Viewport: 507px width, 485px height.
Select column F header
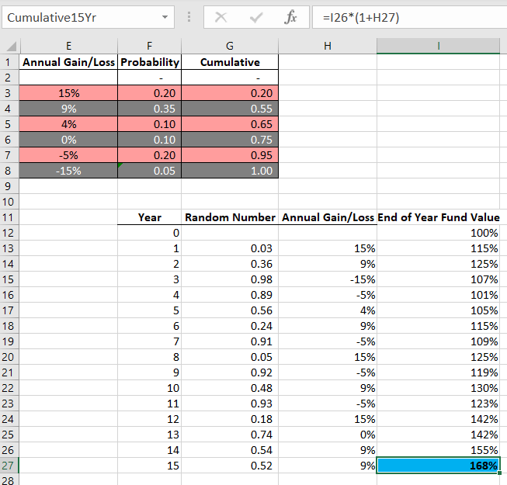pos(149,47)
